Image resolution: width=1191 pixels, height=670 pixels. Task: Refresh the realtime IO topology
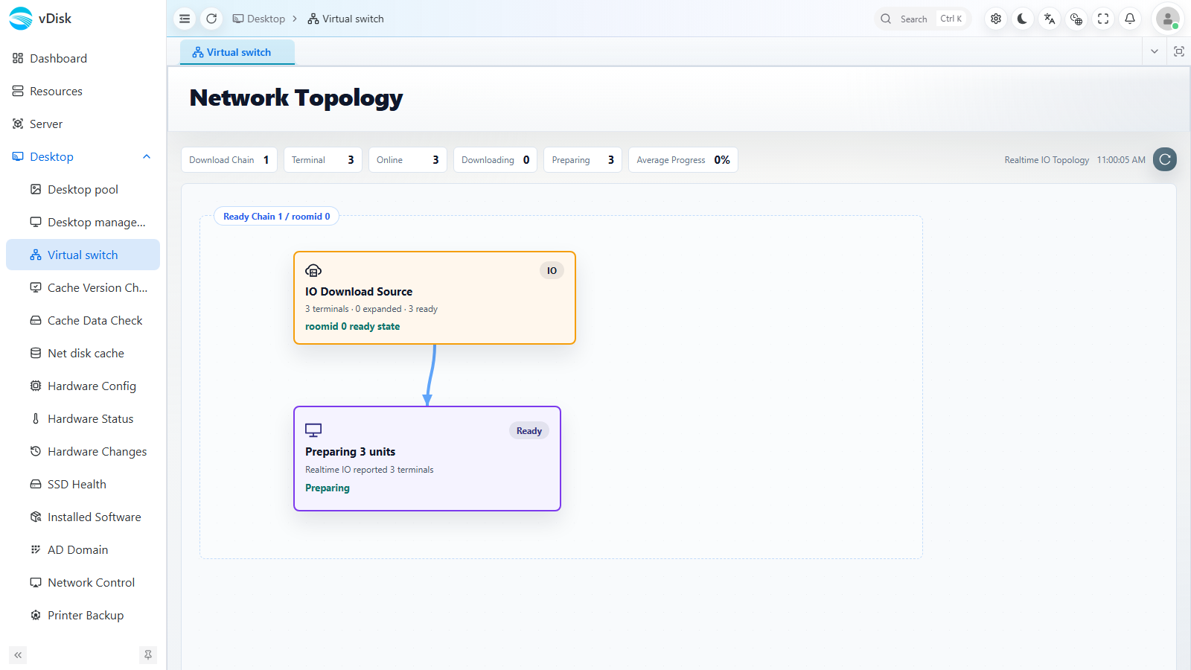1165,159
